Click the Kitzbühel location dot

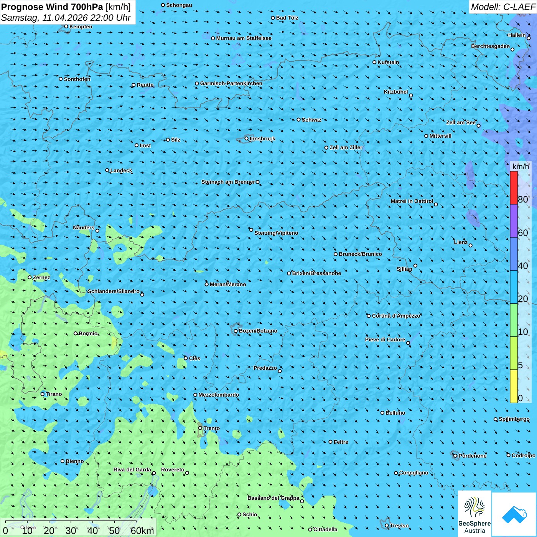tap(411, 96)
